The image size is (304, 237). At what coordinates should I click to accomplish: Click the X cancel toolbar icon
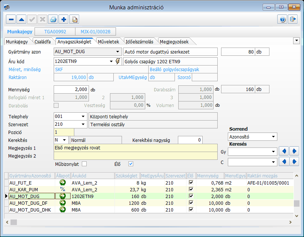tap(42, 19)
